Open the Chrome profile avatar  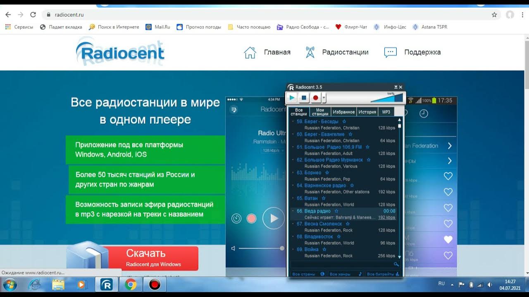pyautogui.click(x=510, y=14)
